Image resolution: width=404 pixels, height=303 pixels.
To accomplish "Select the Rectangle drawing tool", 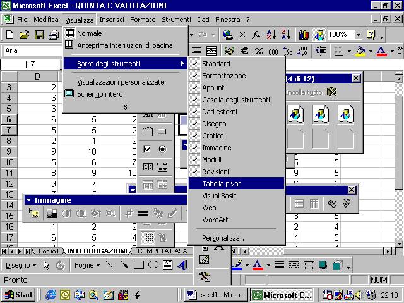I will (139, 265).
